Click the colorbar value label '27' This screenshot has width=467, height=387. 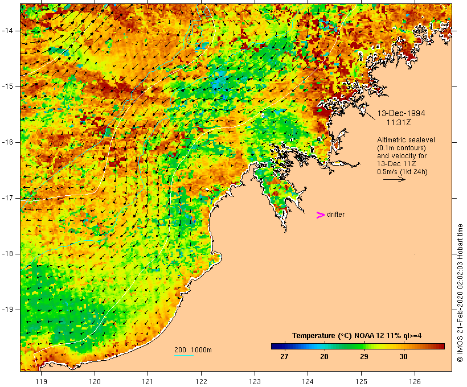point(284,356)
